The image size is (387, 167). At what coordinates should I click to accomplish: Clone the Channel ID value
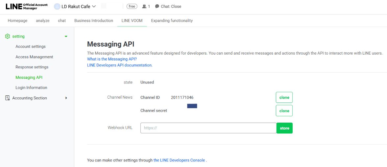pyautogui.click(x=284, y=97)
